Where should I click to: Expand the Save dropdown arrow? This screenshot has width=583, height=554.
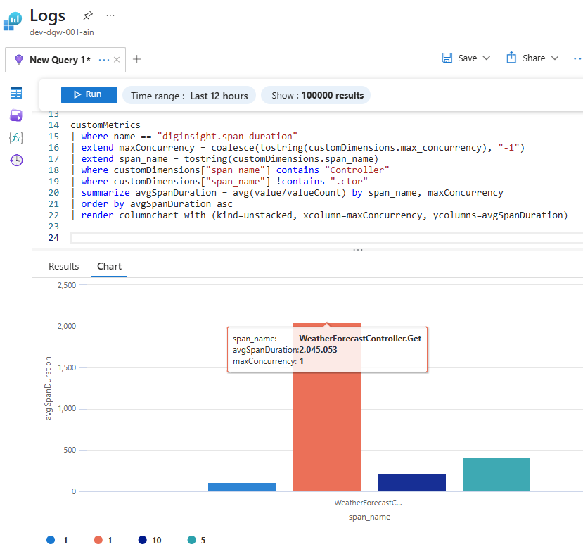(x=486, y=58)
